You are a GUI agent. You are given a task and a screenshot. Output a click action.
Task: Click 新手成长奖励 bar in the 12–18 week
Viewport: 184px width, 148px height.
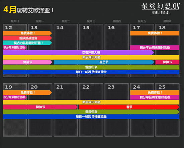tap(91, 57)
